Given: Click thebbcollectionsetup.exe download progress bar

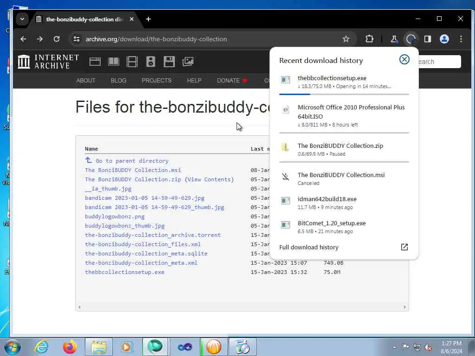Looking at the screenshot, I should point(344,94).
